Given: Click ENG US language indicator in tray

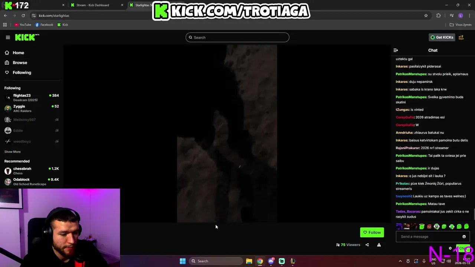Looking at the screenshot, I should [x=433, y=261].
